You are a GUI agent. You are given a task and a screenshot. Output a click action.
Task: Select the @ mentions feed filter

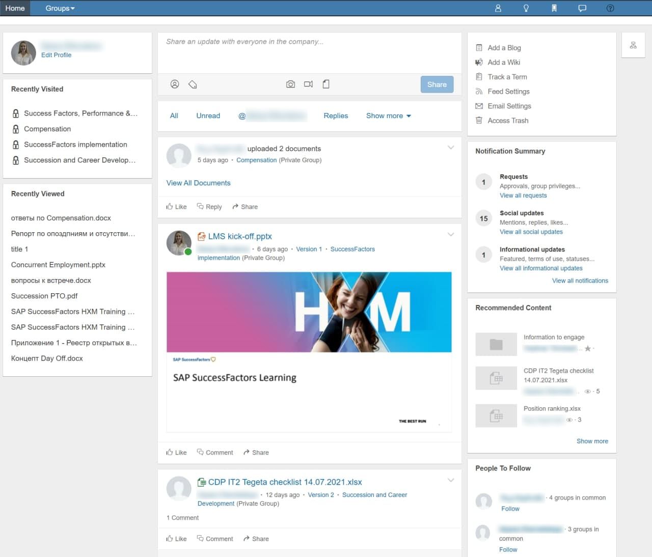click(x=273, y=116)
